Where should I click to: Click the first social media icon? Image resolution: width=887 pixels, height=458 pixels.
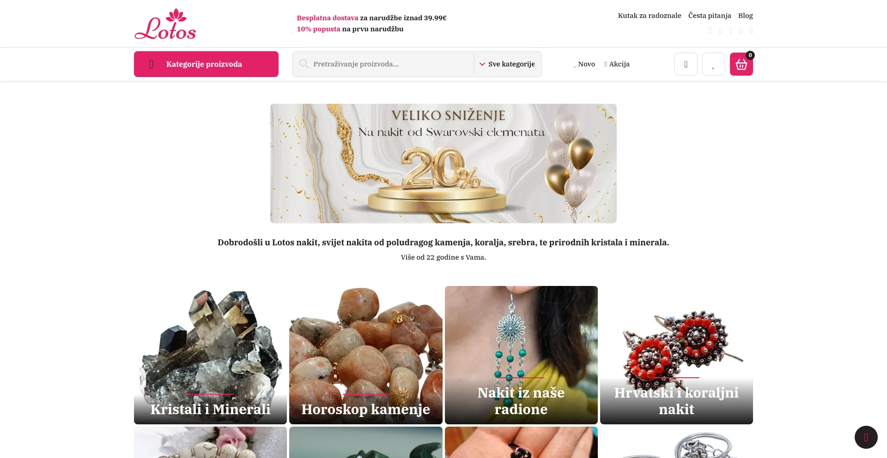710,30
